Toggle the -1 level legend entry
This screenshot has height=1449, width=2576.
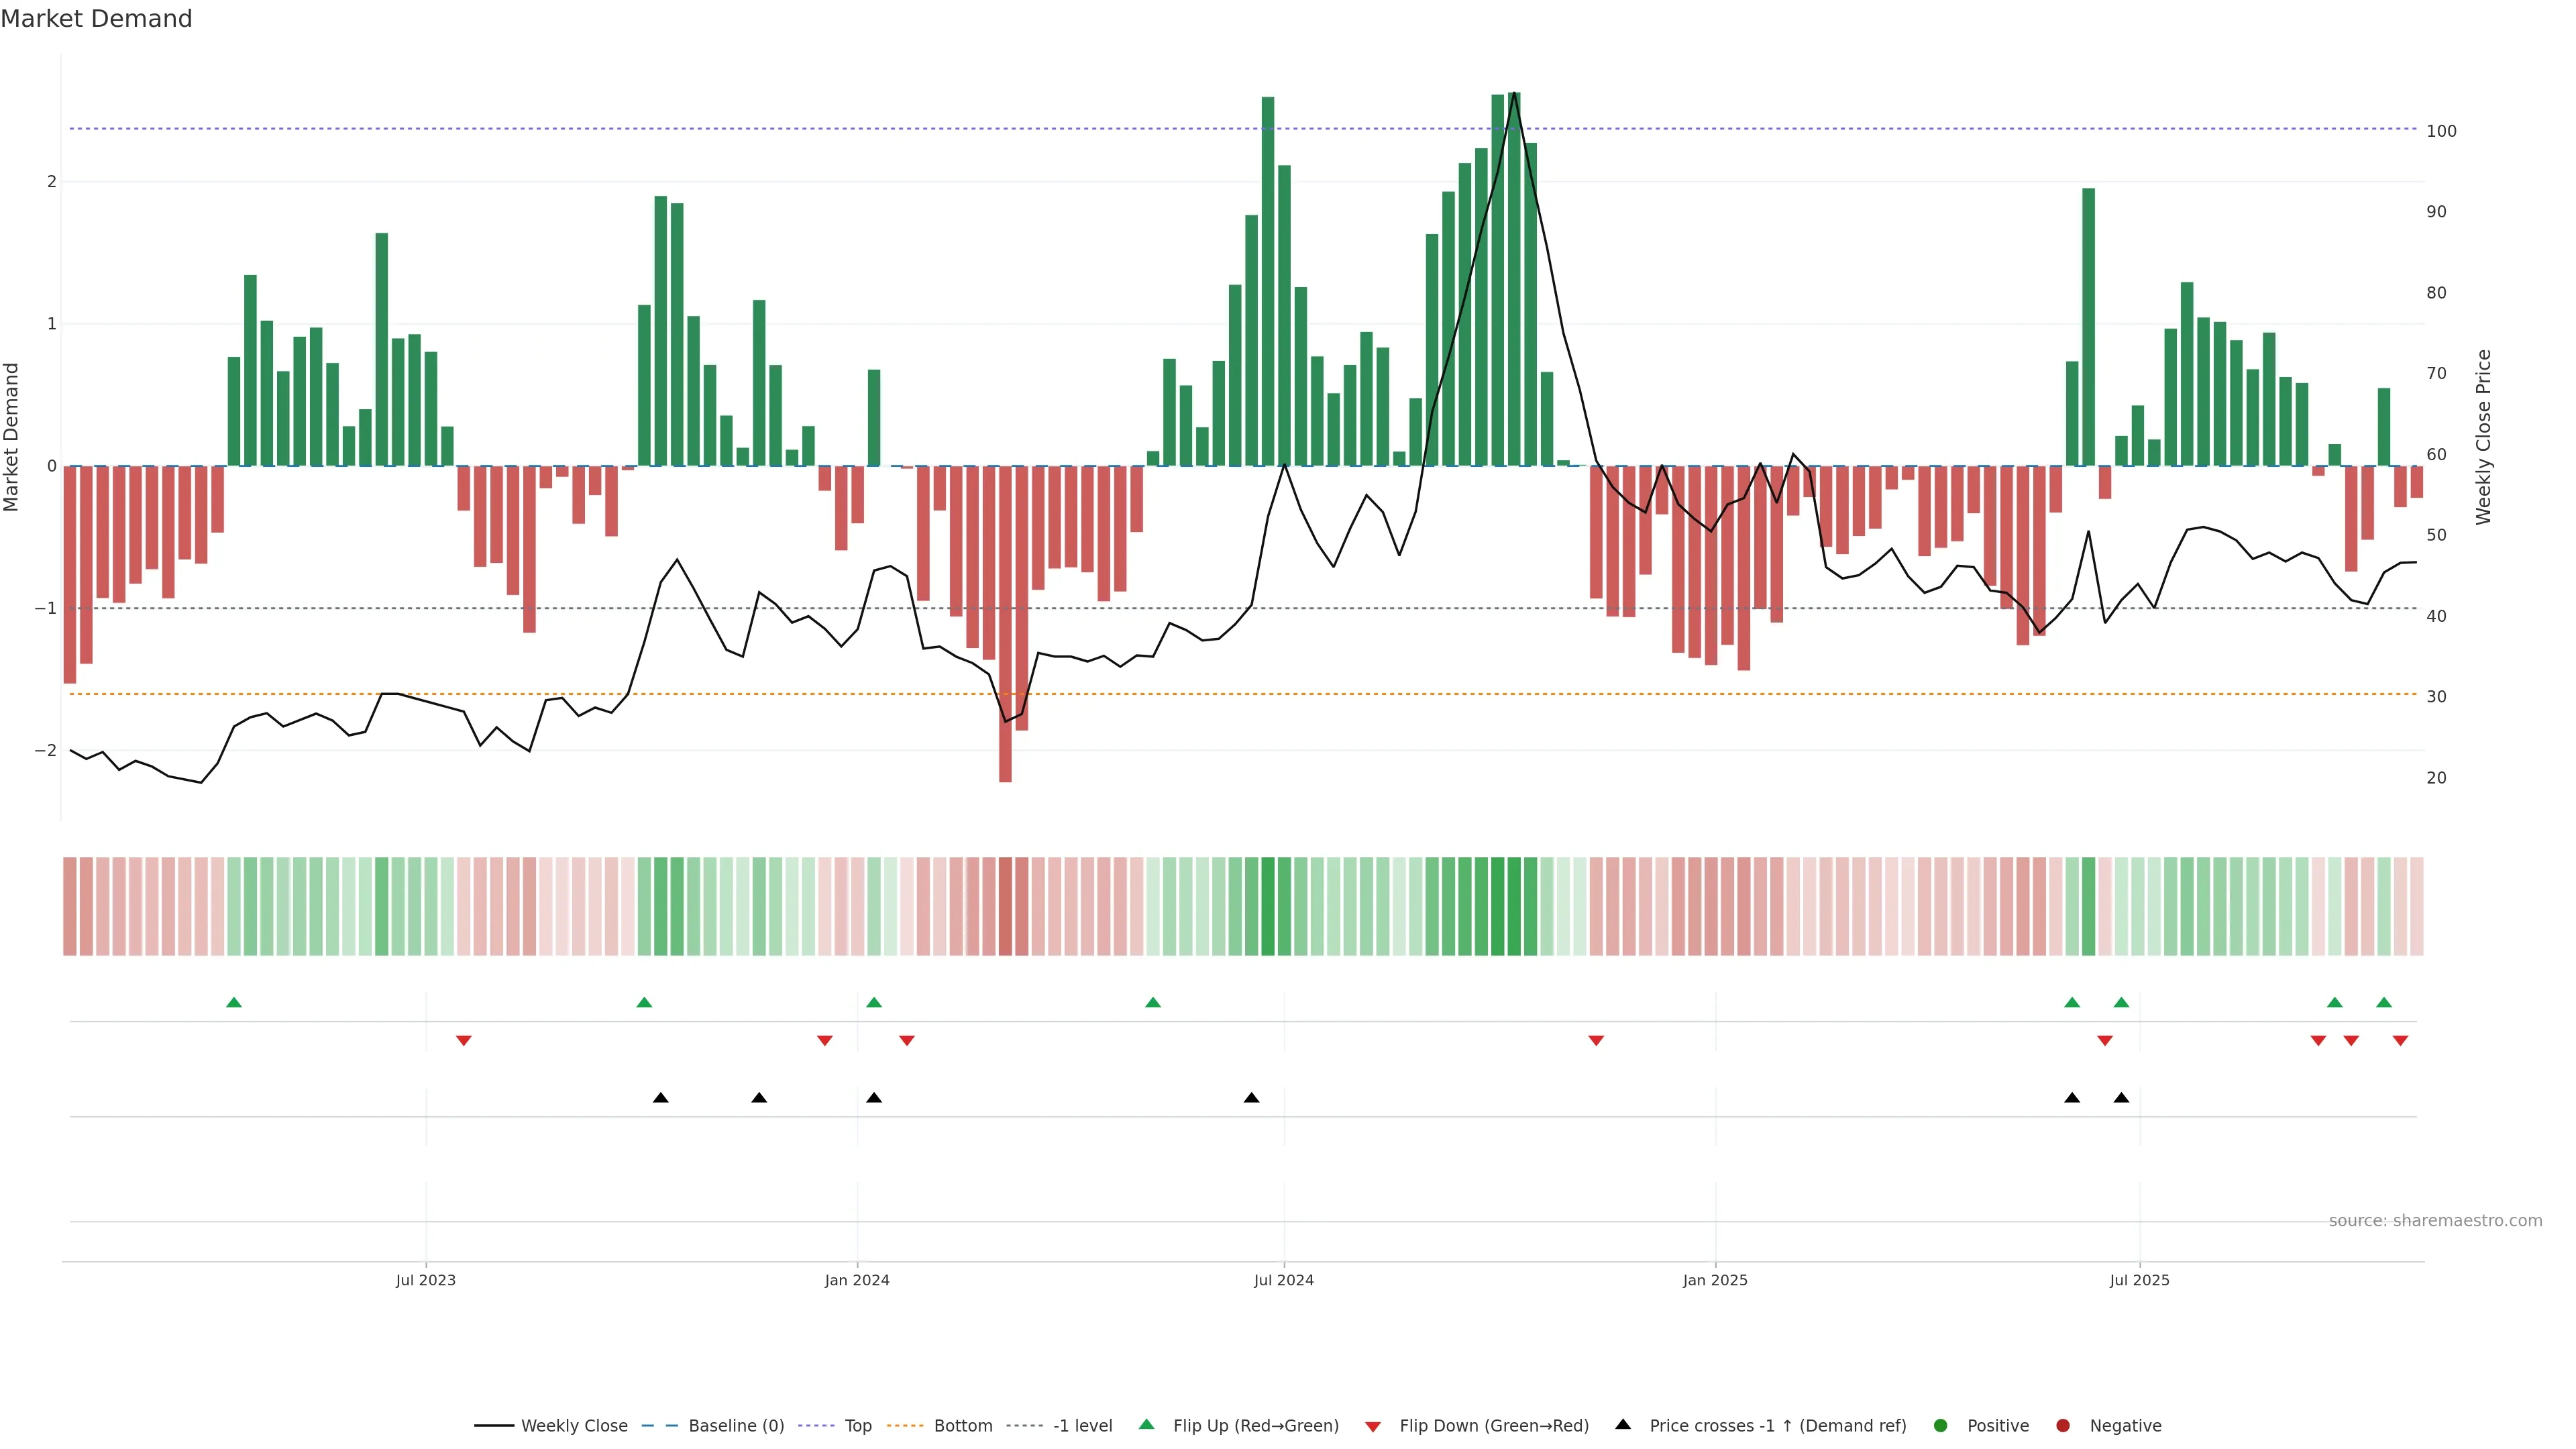(1082, 1425)
